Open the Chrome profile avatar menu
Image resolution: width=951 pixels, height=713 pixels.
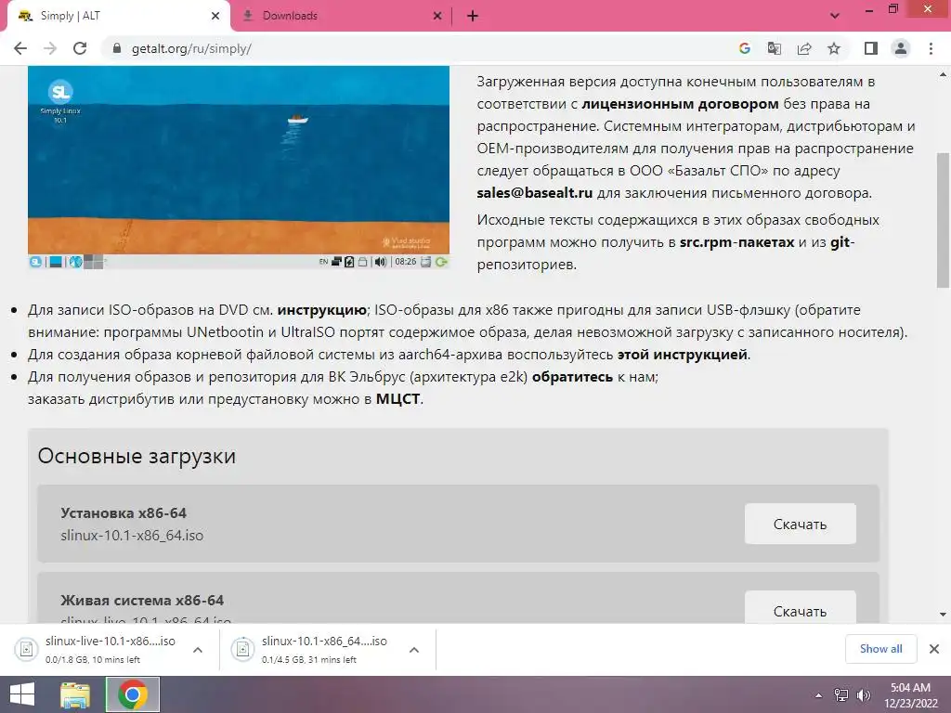(901, 48)
